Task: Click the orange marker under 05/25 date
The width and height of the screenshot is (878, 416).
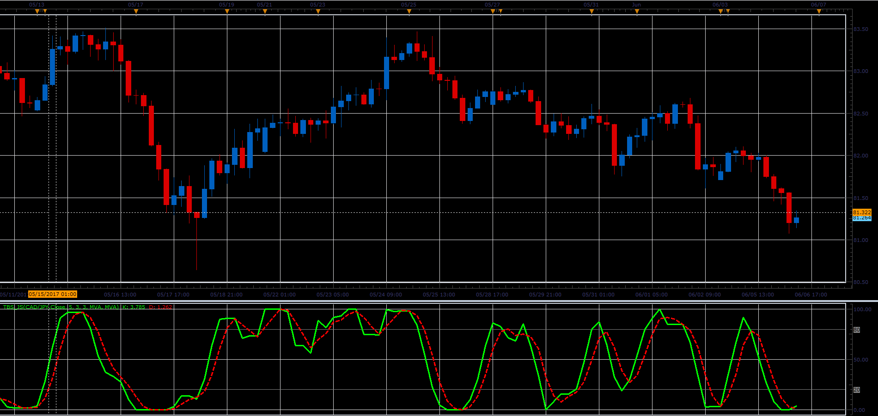Action: [409, 12]
